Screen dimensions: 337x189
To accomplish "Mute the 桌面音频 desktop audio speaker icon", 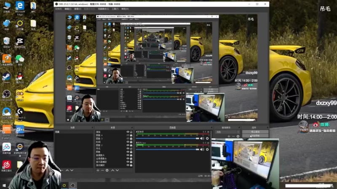I will click(x=202, y=139).
